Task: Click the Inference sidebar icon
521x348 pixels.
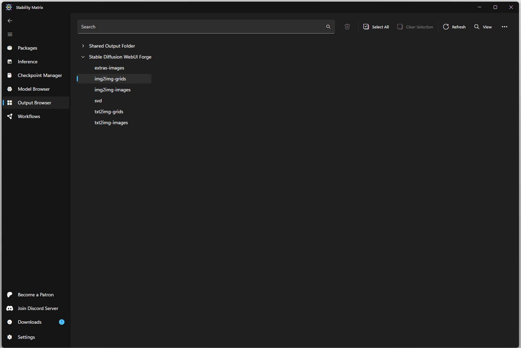Action: tap(10, 62)
